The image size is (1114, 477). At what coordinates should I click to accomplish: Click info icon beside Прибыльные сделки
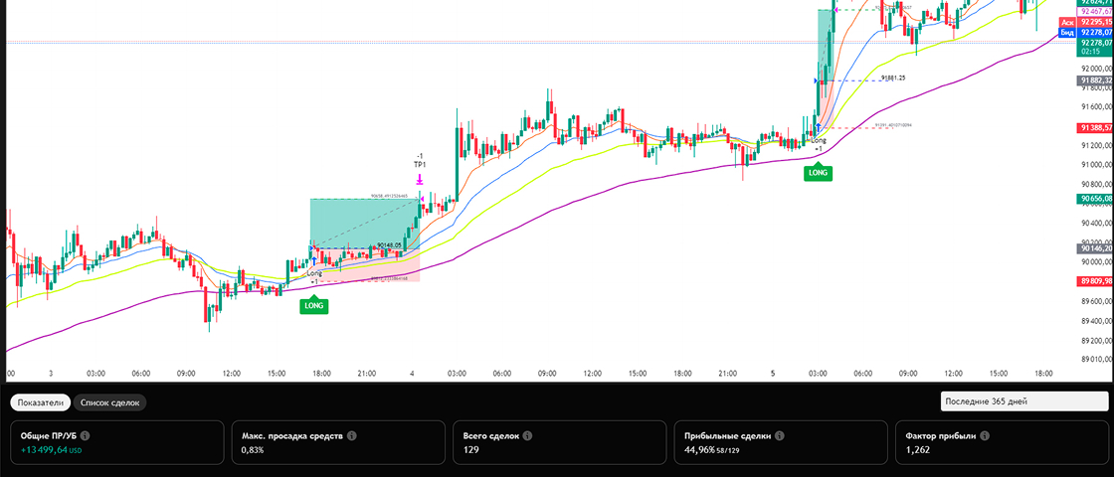tap(780, 435)
